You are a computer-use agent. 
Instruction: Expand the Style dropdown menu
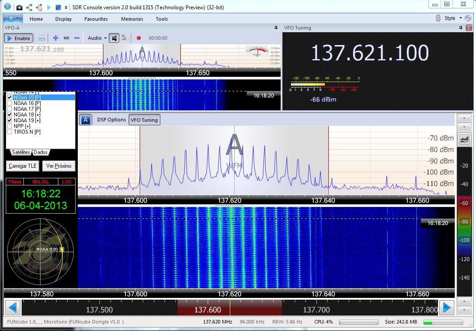coord(453,19)
